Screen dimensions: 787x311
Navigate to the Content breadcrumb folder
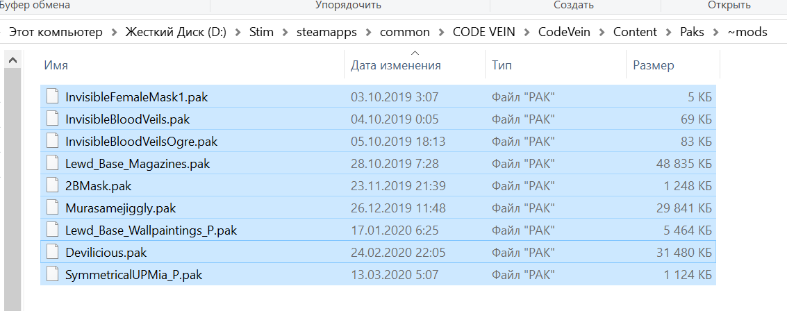tap(635, 32)
